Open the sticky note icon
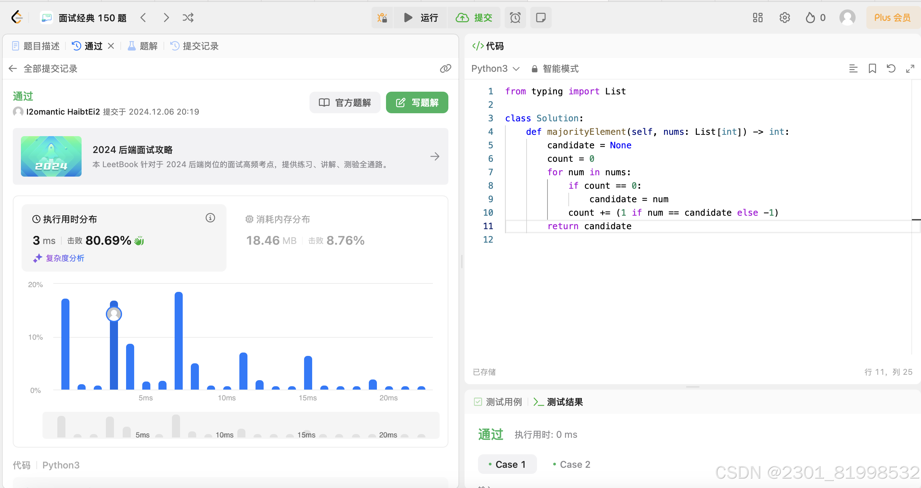 [x=541, y=18]
